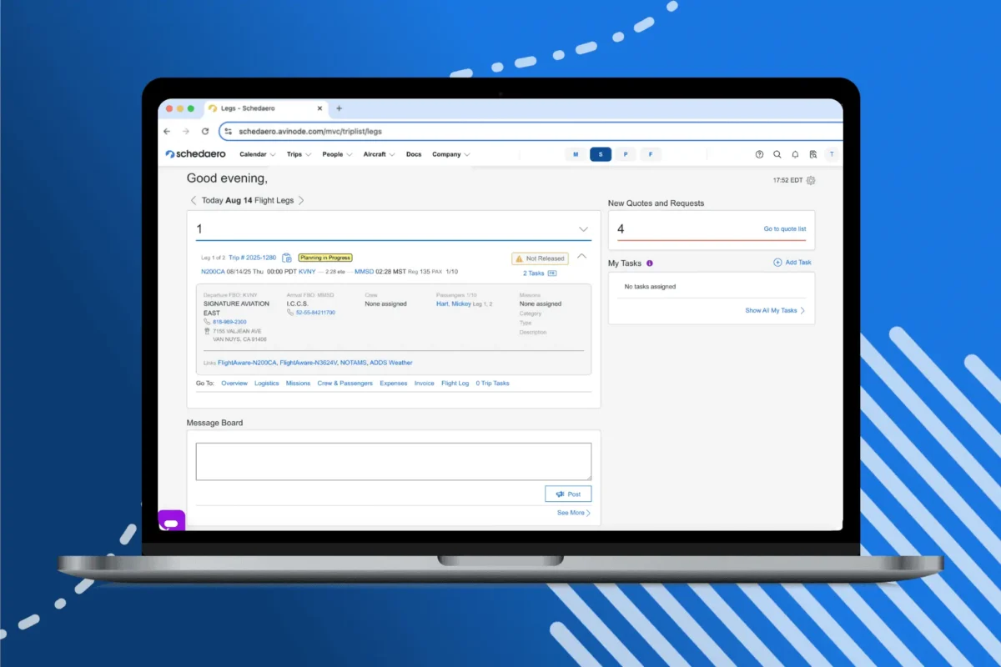This screenshot has height=667, width=1001.
Task: Open the purple chat bubble widget
Action: (171, 519)
